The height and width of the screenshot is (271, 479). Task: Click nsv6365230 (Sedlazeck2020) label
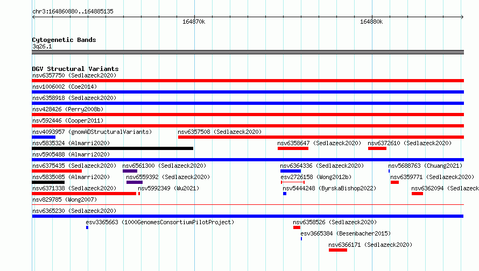74,211
